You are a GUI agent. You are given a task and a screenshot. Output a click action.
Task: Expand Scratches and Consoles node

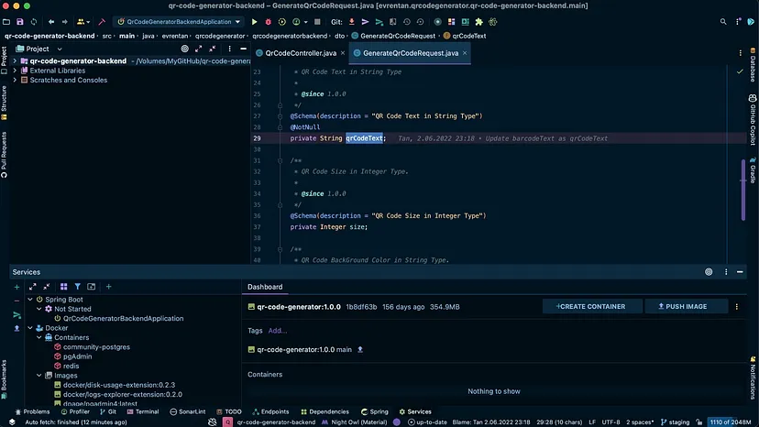click(15, 80)
